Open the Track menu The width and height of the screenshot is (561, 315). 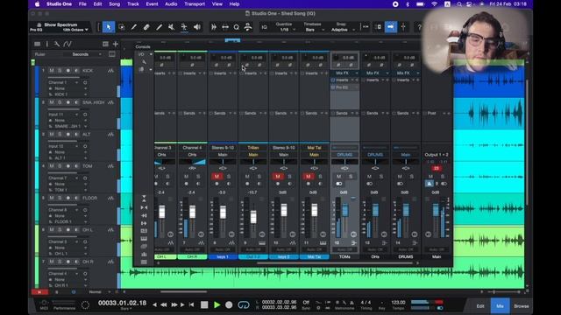click(132, 3)
